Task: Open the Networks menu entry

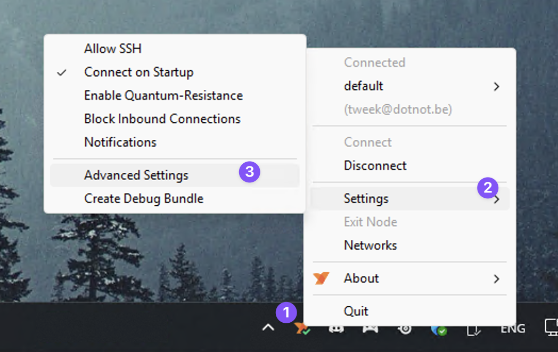Action: [410, 245]
